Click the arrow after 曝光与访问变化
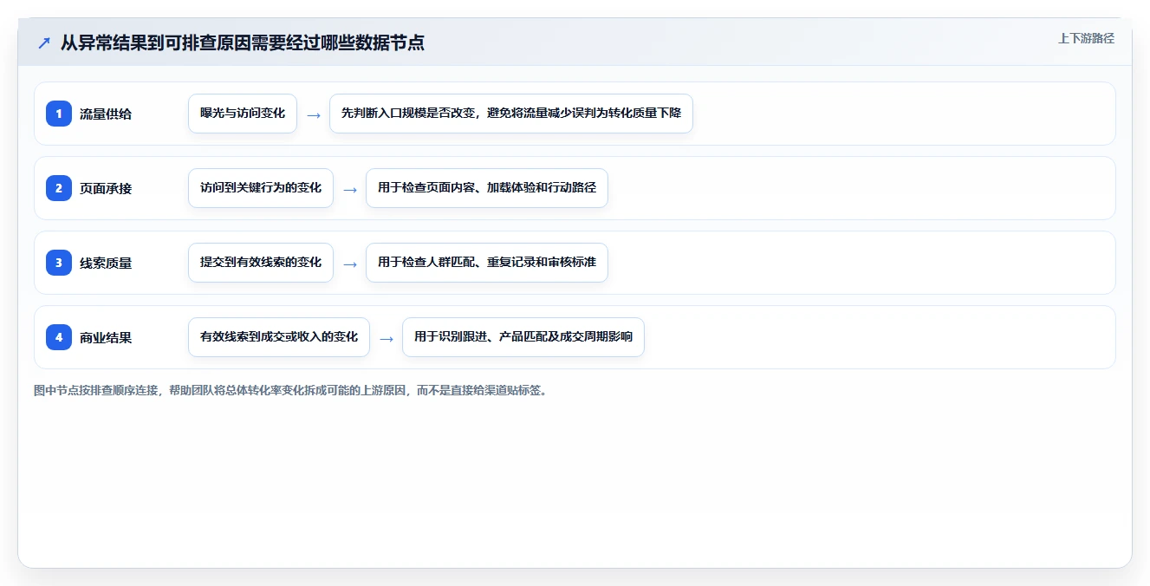This screenshot has height=586, width=1150. (314, 114)
